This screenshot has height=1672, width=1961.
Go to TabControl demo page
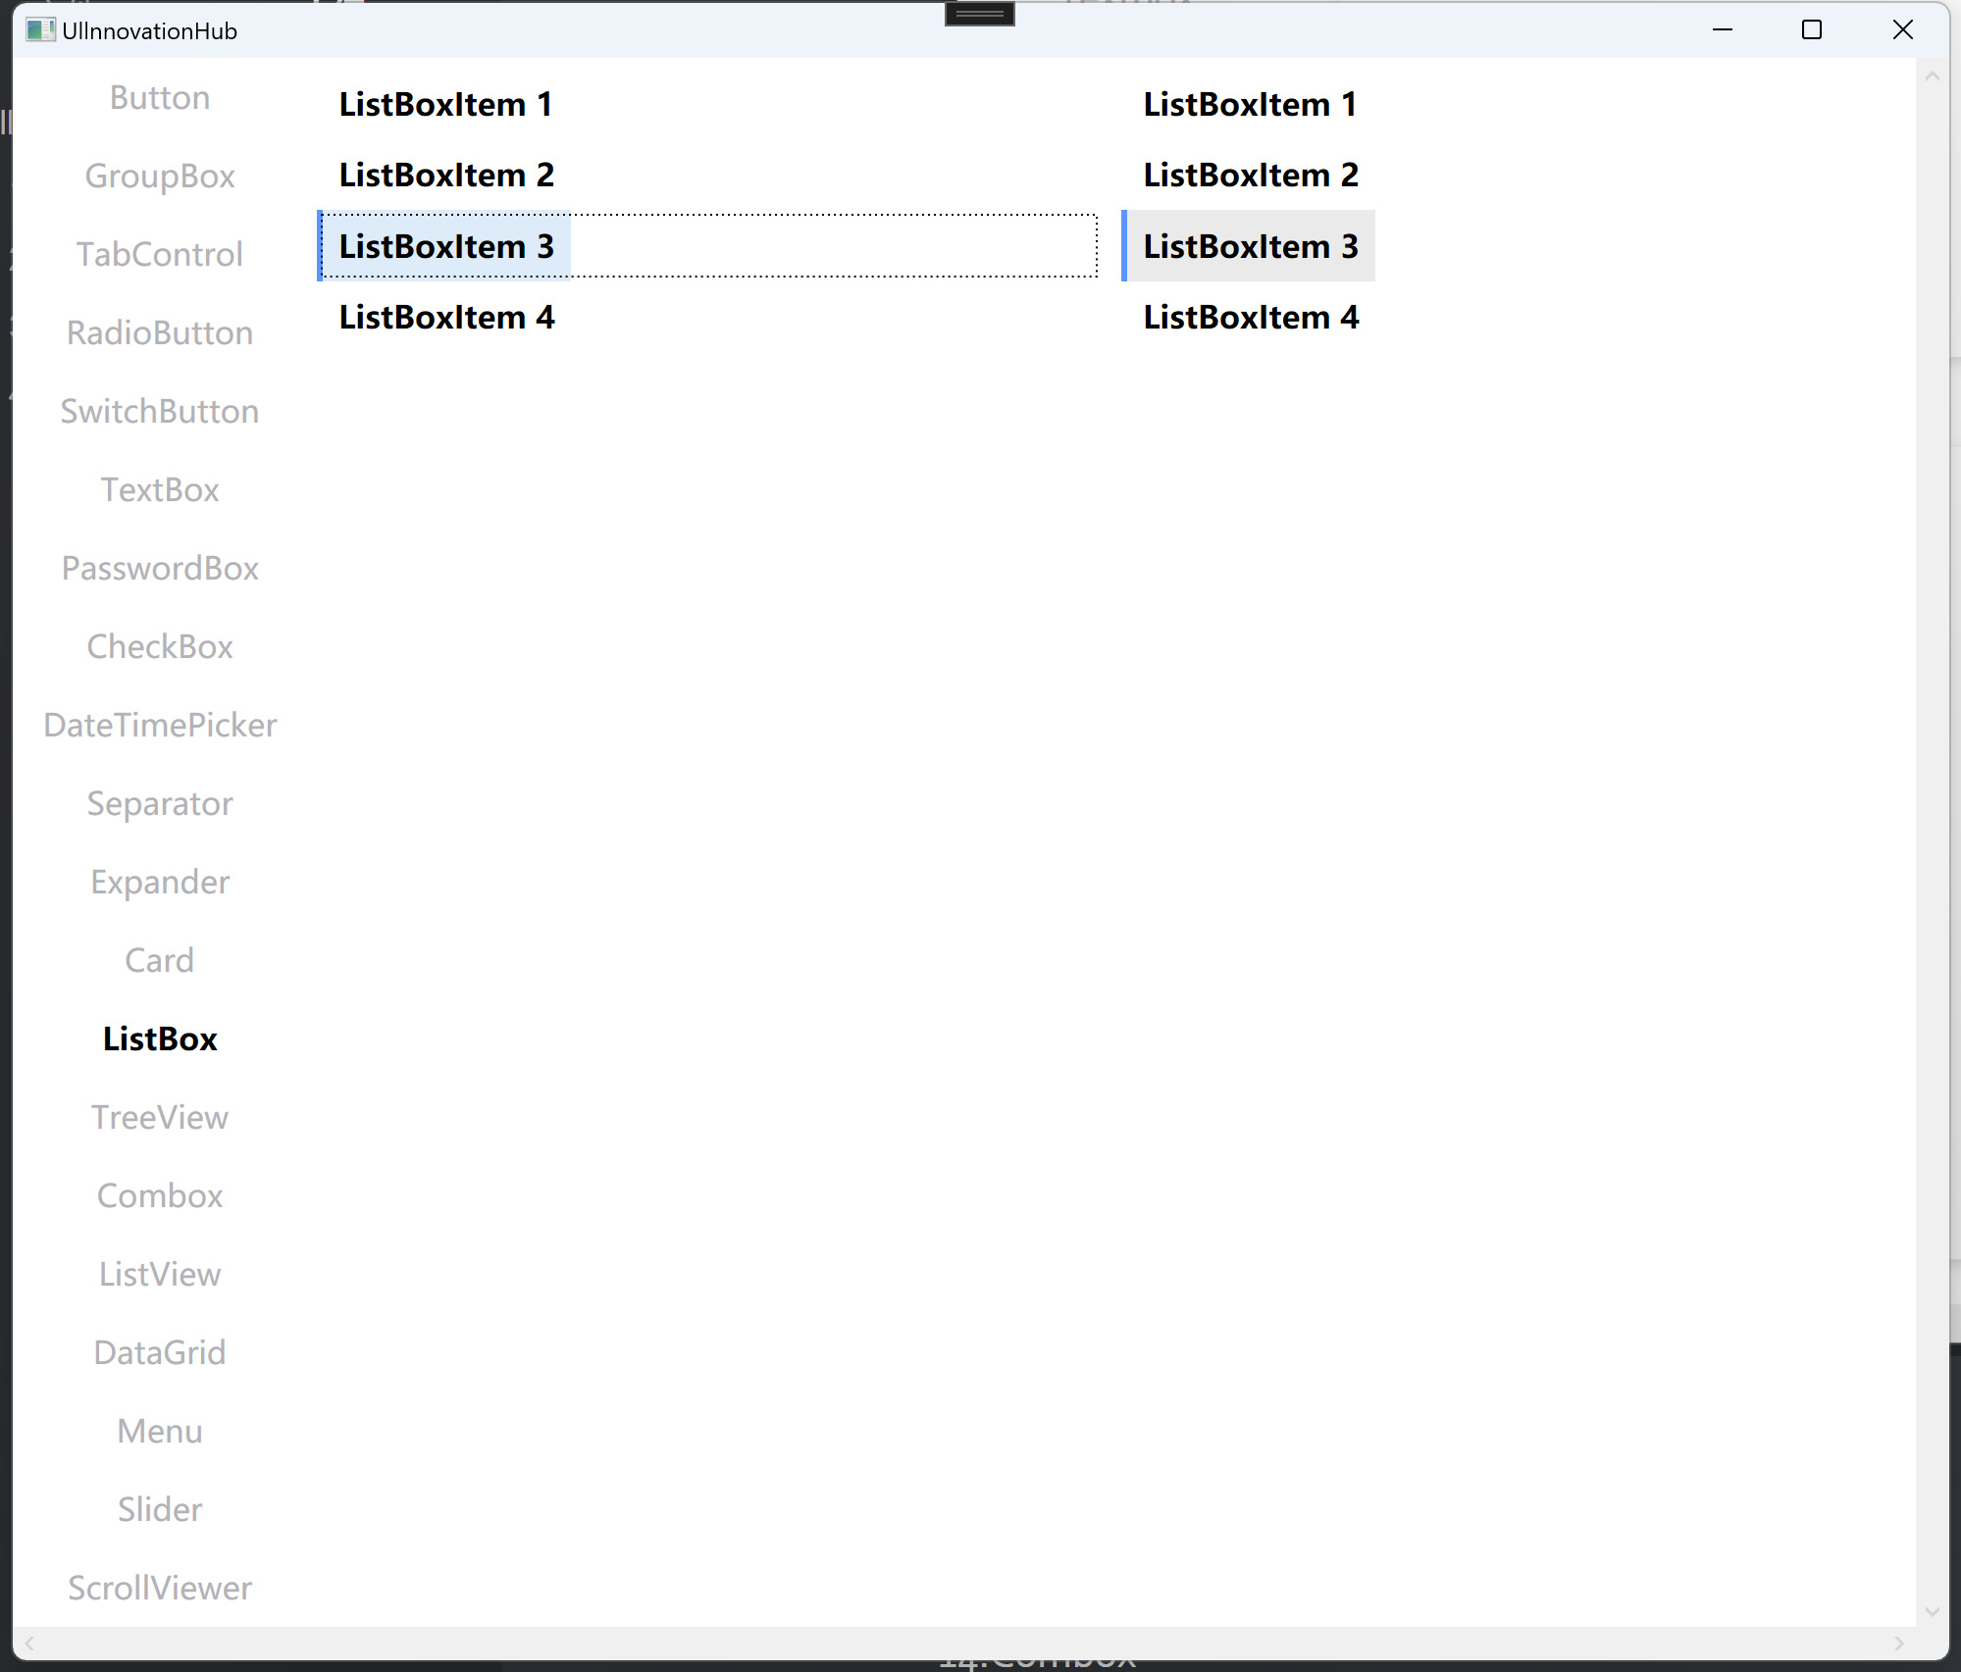160,254
